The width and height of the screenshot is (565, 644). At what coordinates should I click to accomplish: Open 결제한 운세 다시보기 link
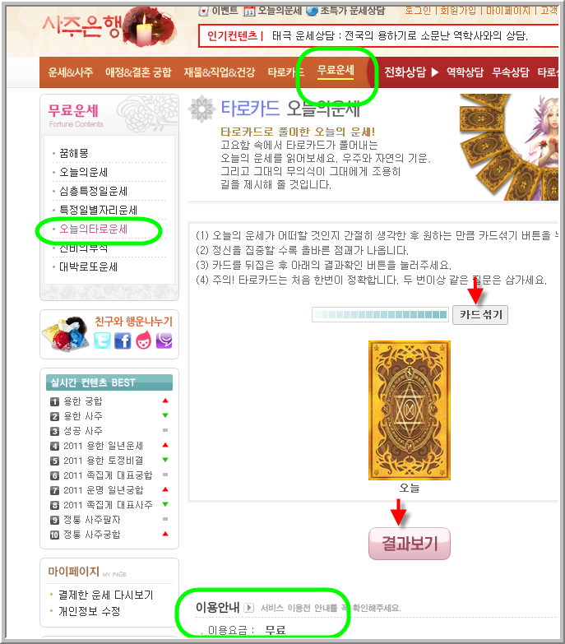point(106,595)
